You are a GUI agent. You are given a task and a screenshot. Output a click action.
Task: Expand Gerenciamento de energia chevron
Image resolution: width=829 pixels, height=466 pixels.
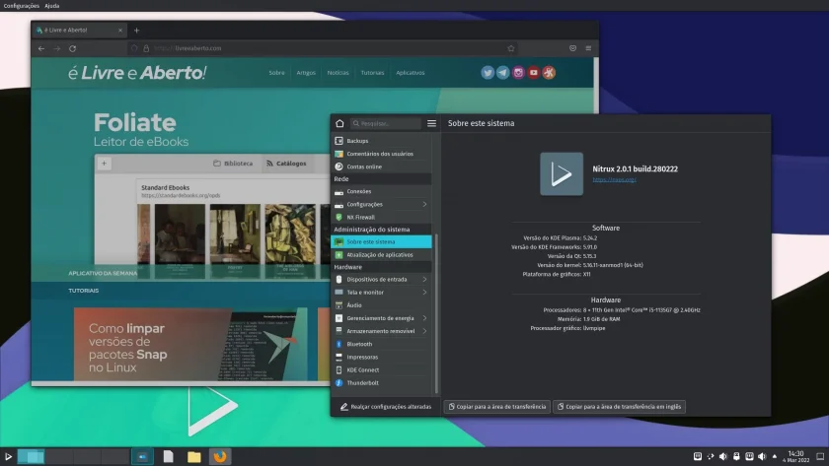pos(424,318)
